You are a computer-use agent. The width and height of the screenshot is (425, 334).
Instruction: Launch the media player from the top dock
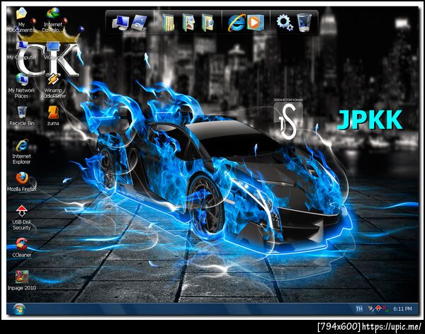coord(255,23)
